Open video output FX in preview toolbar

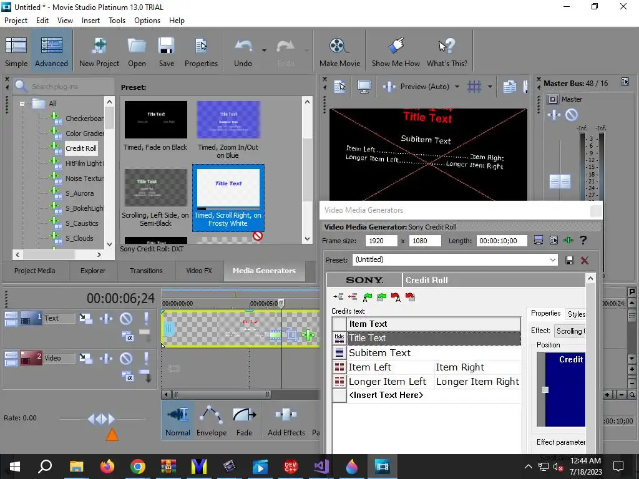(x=389, y=86)
